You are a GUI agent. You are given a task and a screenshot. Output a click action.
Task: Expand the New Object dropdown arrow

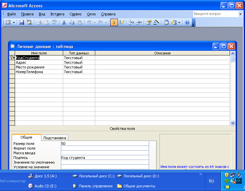tap(179, 23)
